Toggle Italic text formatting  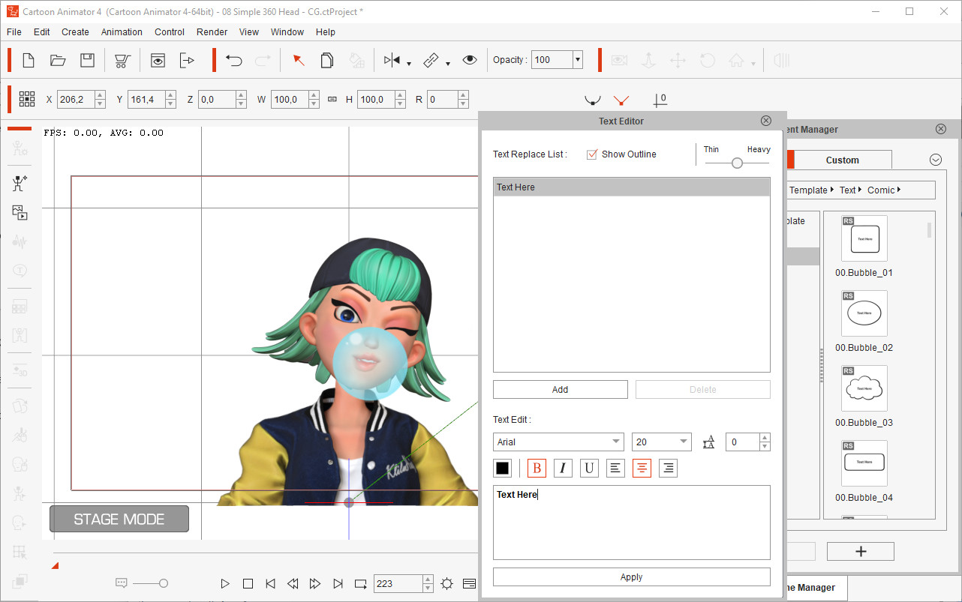(563, 469)
